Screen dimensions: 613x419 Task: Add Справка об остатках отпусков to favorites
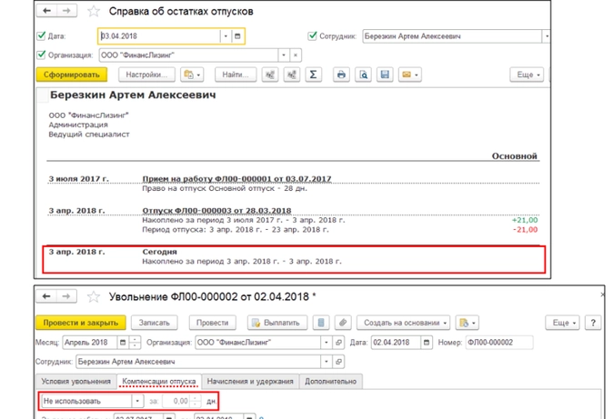coord(94,11)
